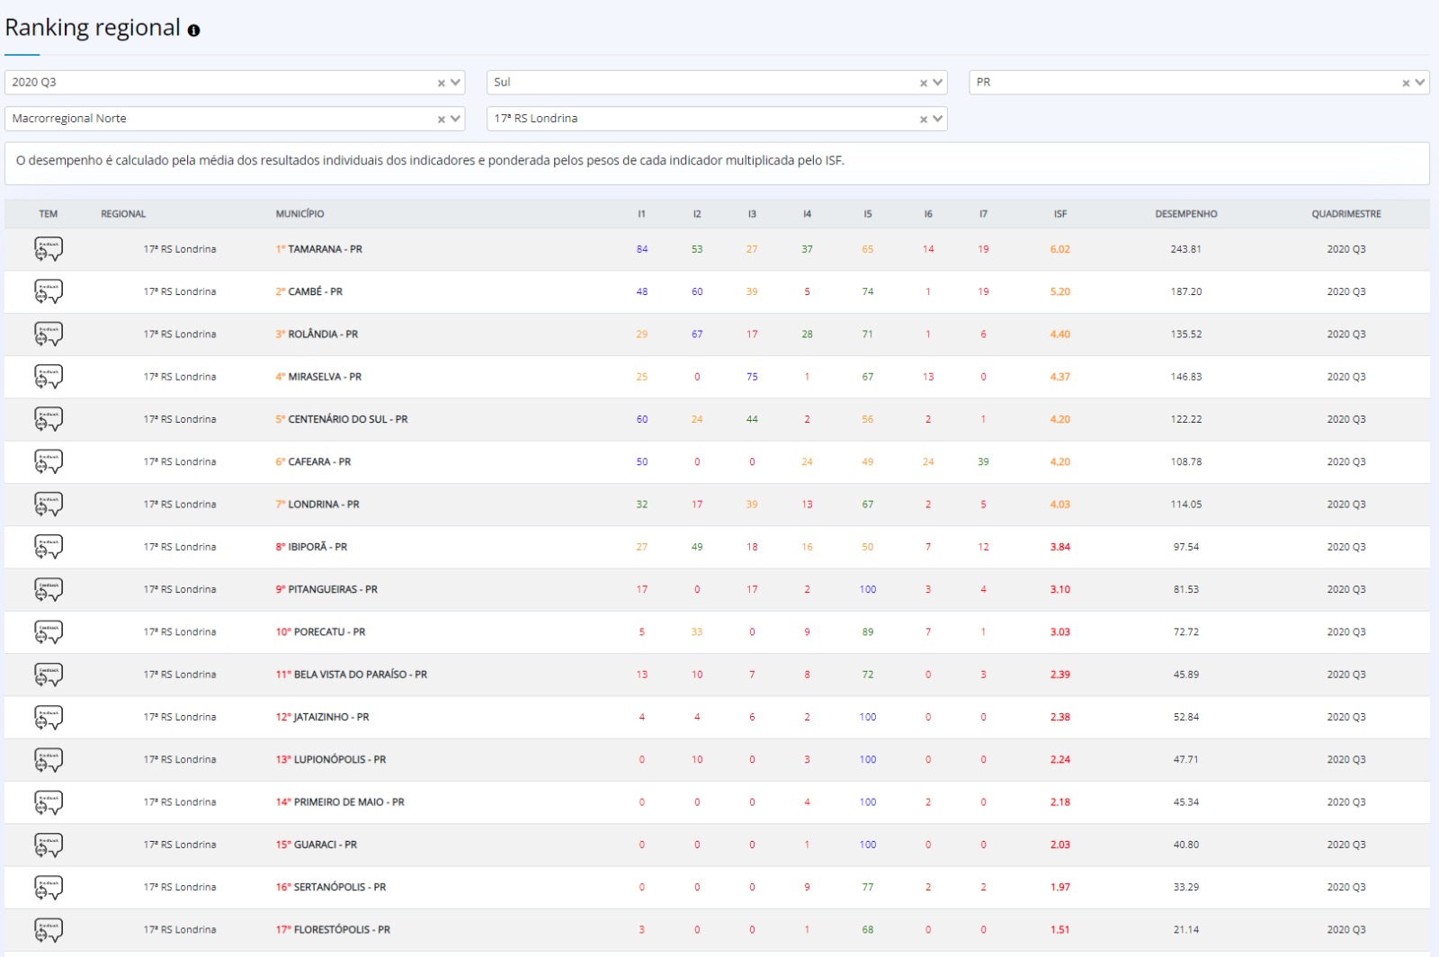
Task: Click the MUNICÍPIO column header
Action: pos(299,214)
